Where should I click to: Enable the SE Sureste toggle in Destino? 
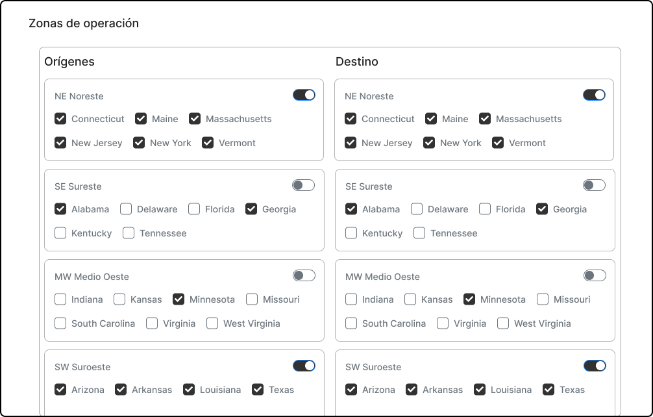(594, 185)
